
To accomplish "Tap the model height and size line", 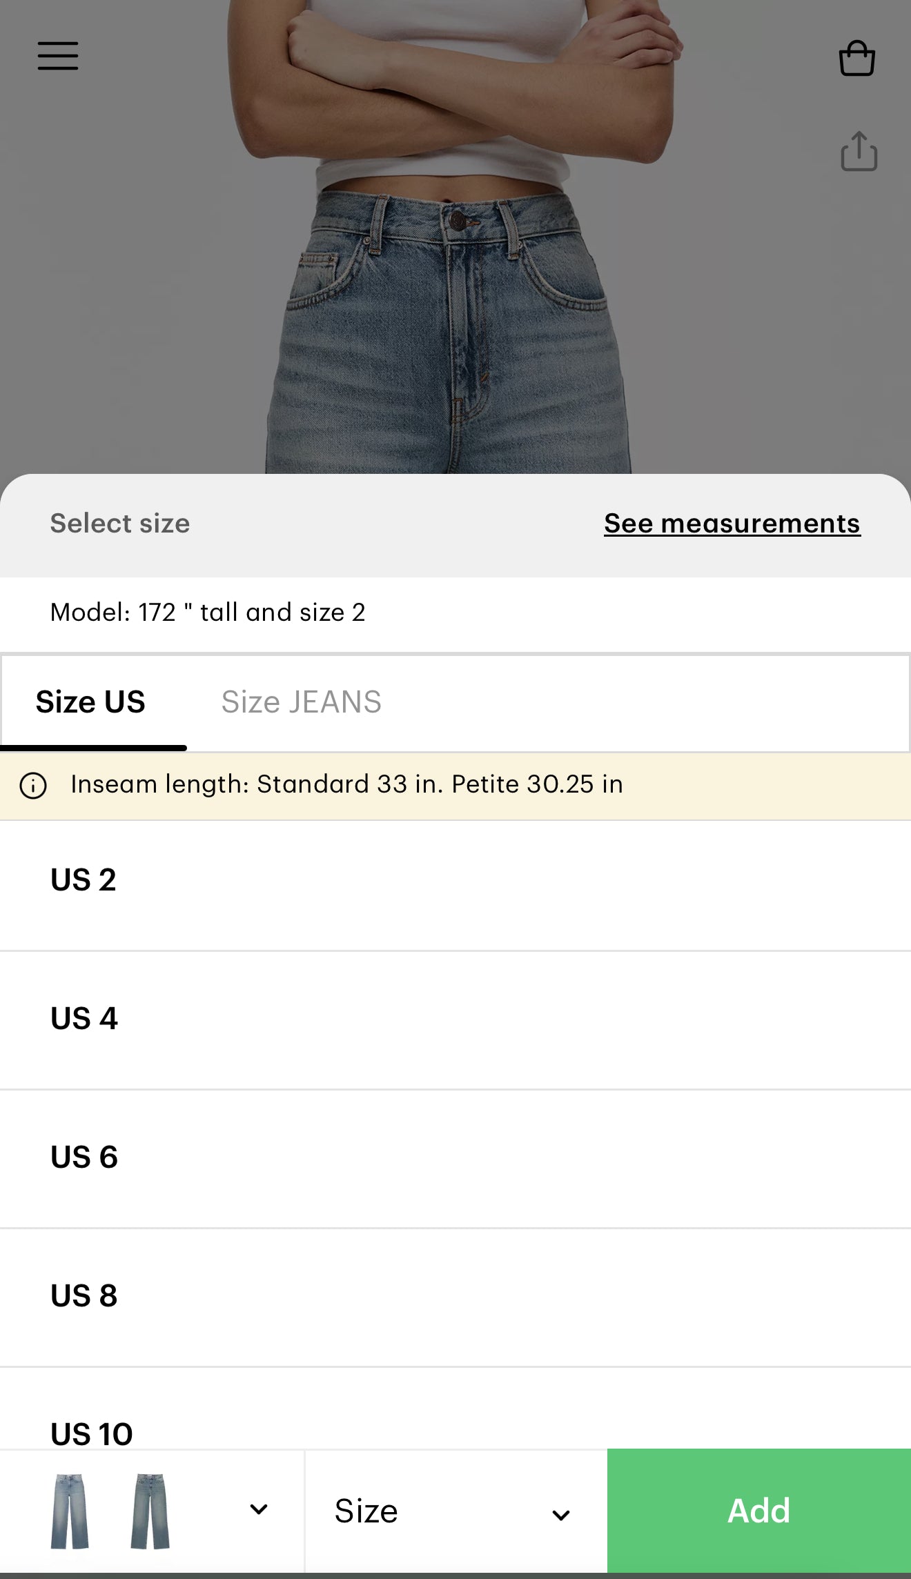I will [x=208, y=613].
